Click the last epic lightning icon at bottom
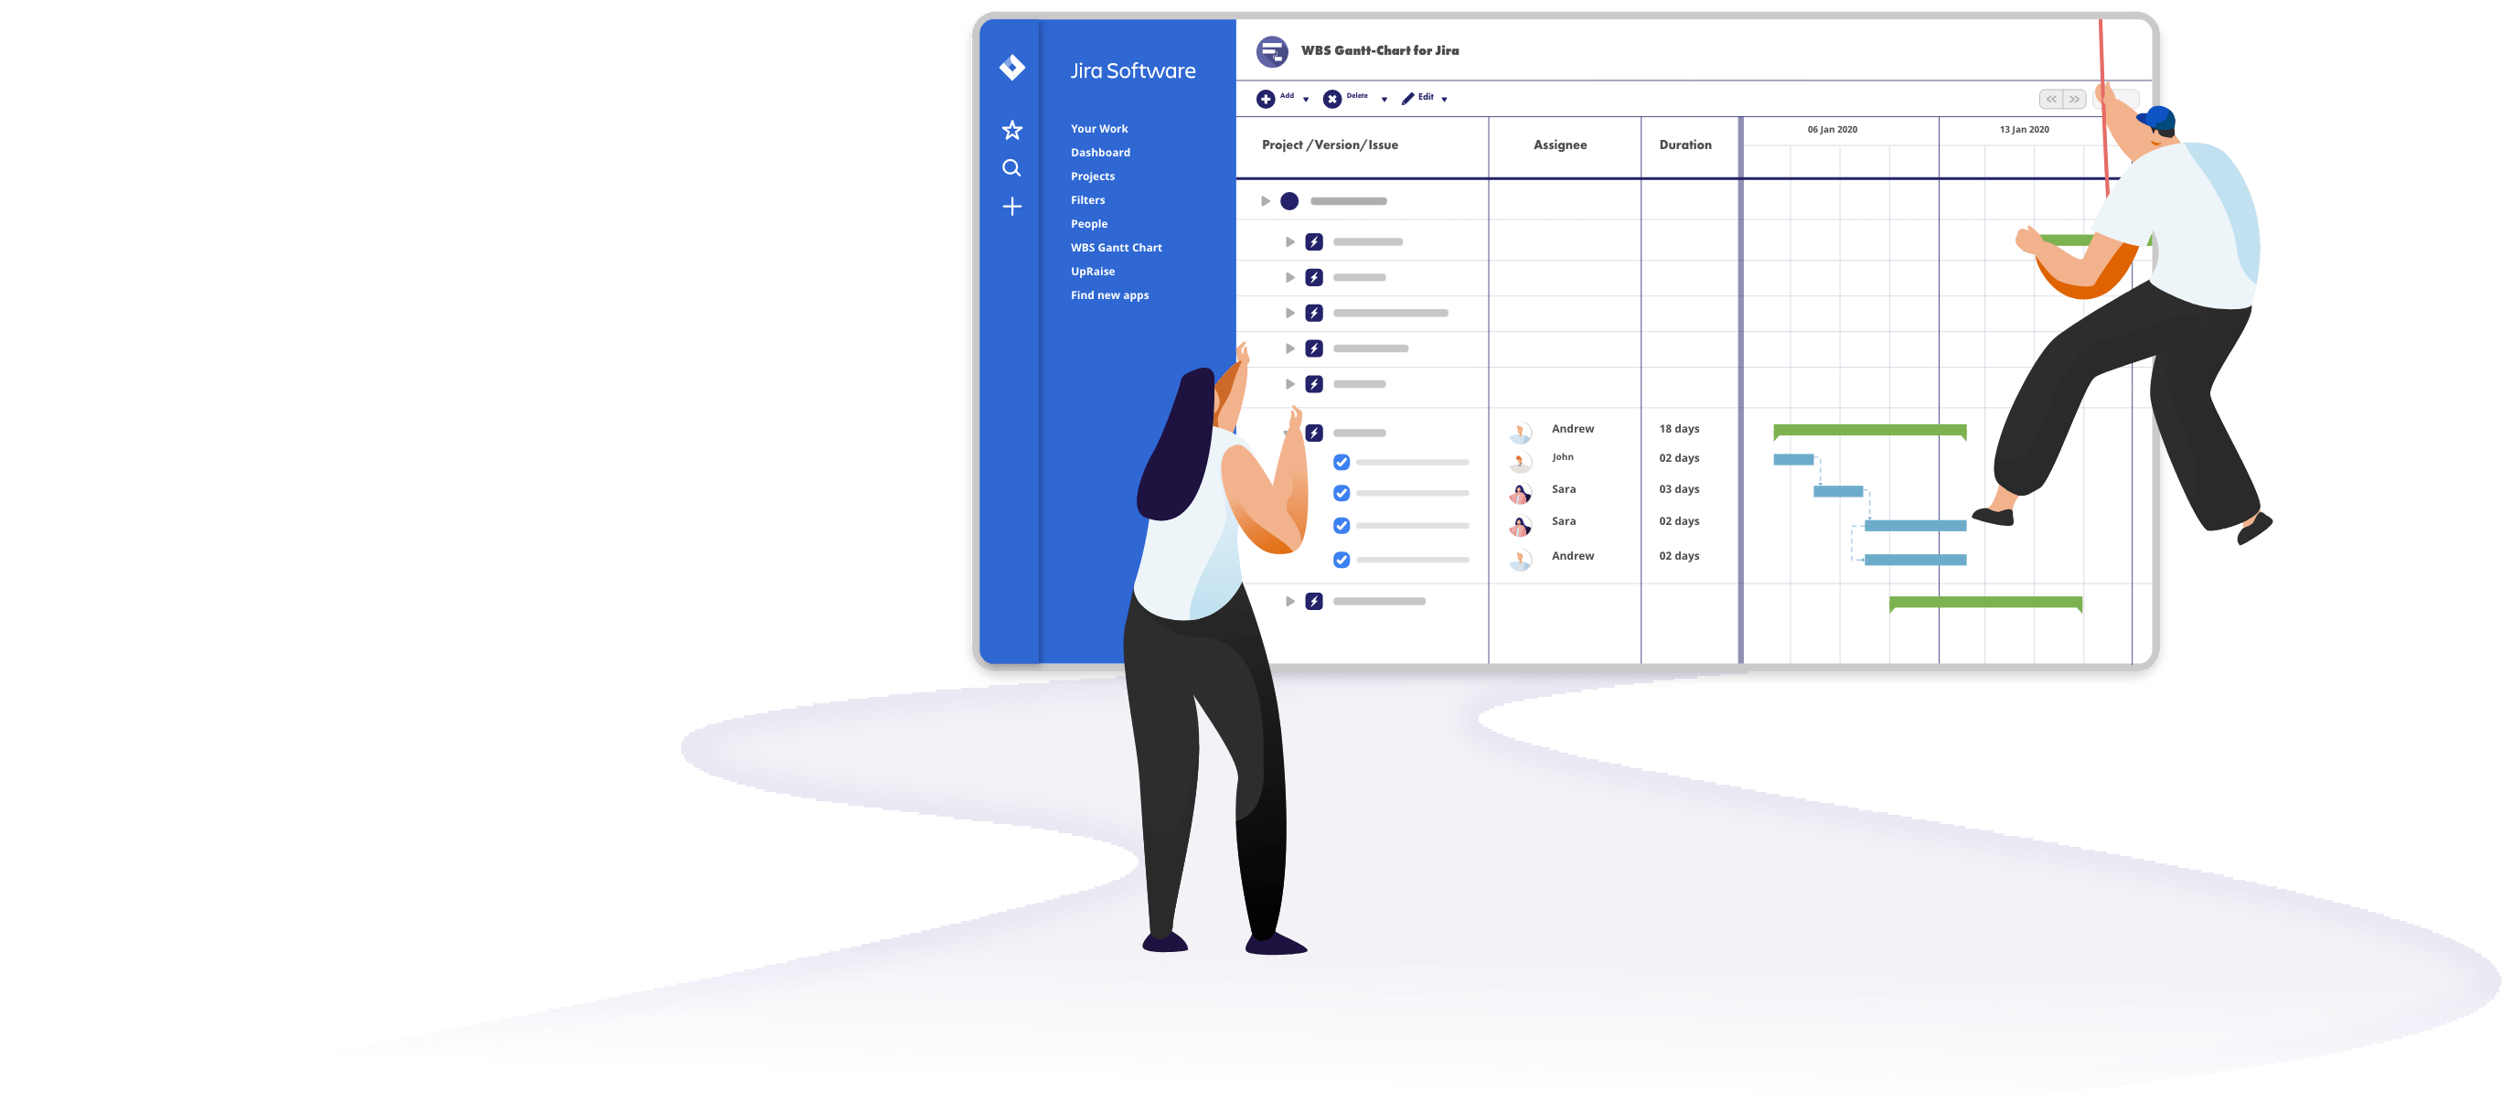The width and height of the screenshot is (2502, 1113). point(1313,601)
